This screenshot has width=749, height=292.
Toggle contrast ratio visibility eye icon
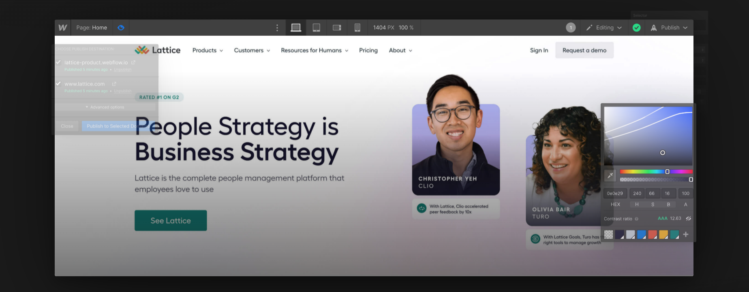[688, 218]
